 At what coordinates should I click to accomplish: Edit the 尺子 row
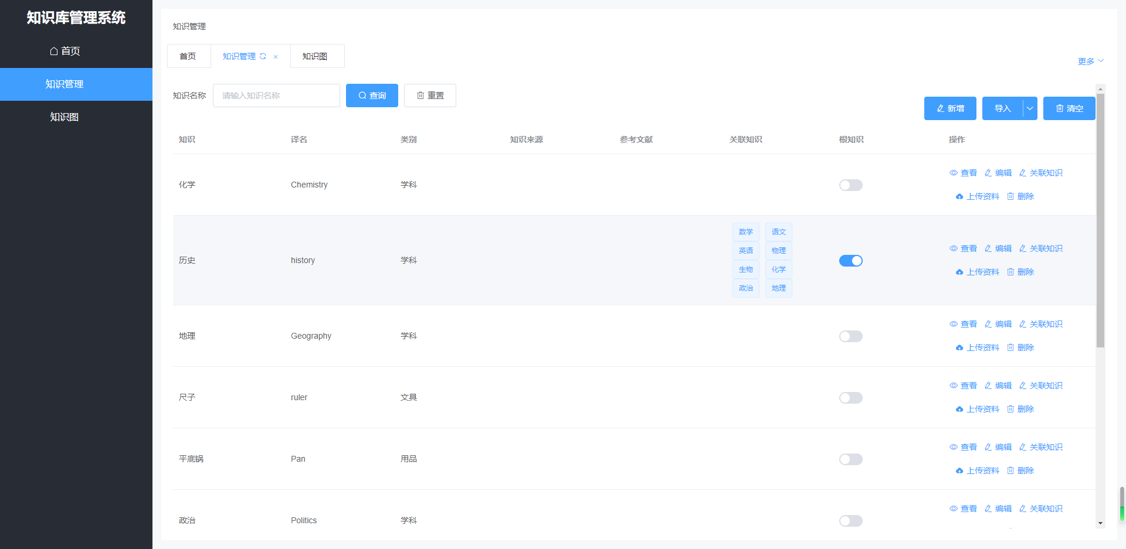point(998,386)
